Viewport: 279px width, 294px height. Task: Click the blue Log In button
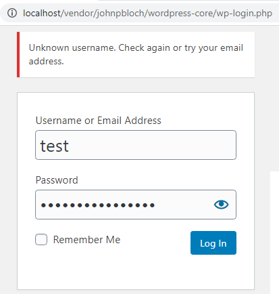213,243
